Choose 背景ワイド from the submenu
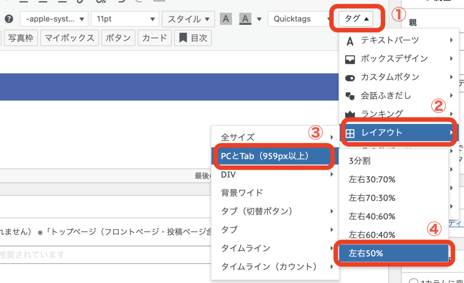Viewport: 464px width, 283px height. pyautogui.click(x=242, y=193)
